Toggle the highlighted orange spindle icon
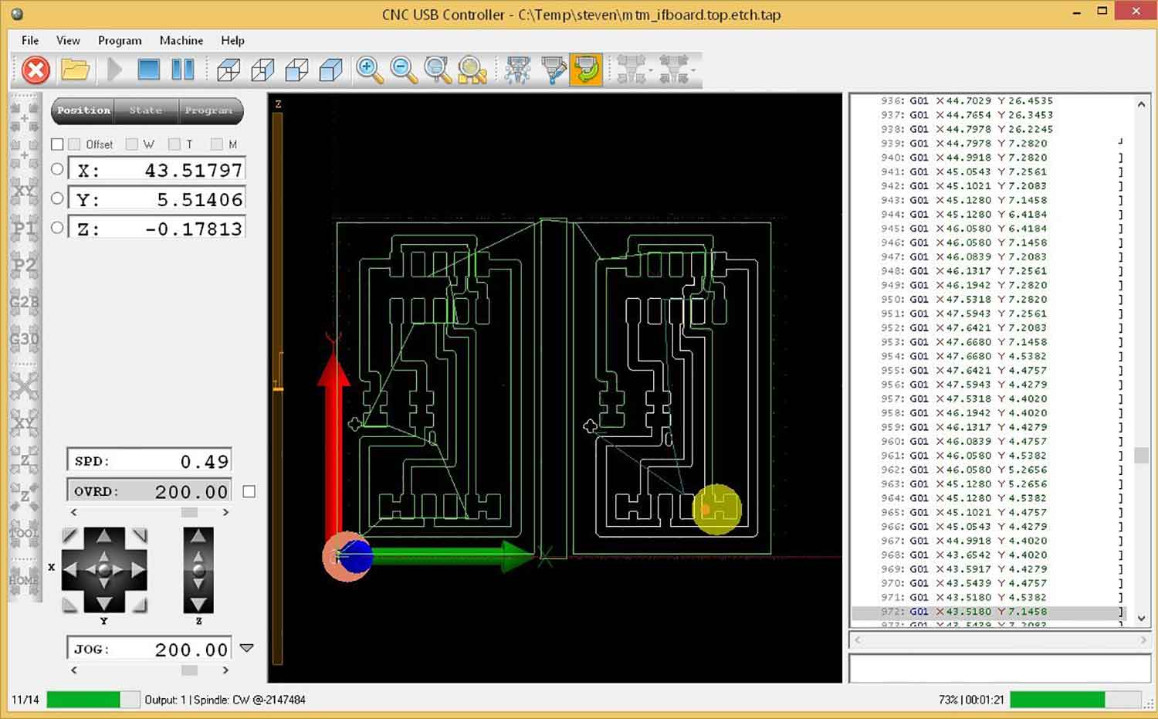The height and width of the screenshot is (719, 1158). pyautogui.click(x=586, y=70)
